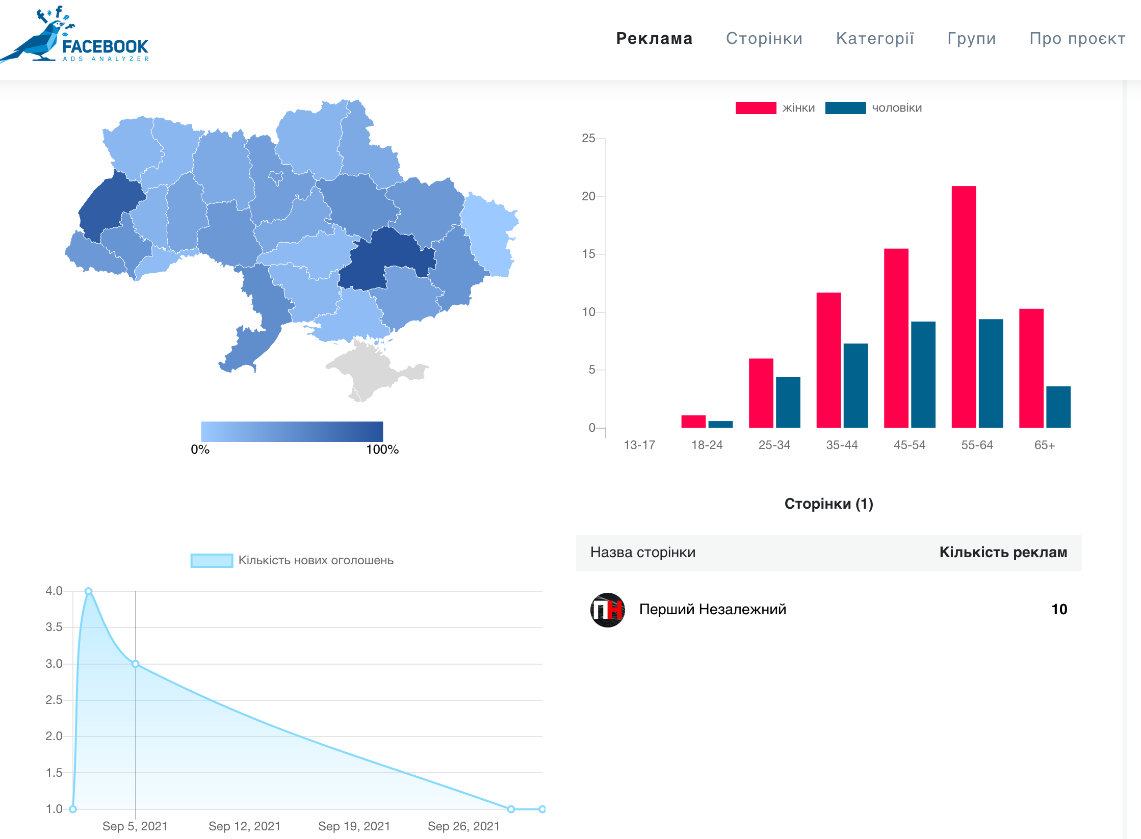Click the Перший Незалежний page avatar icon
Image resolution: width=1141 pixels, height=839 pixels.
click(x=607, y=610)
